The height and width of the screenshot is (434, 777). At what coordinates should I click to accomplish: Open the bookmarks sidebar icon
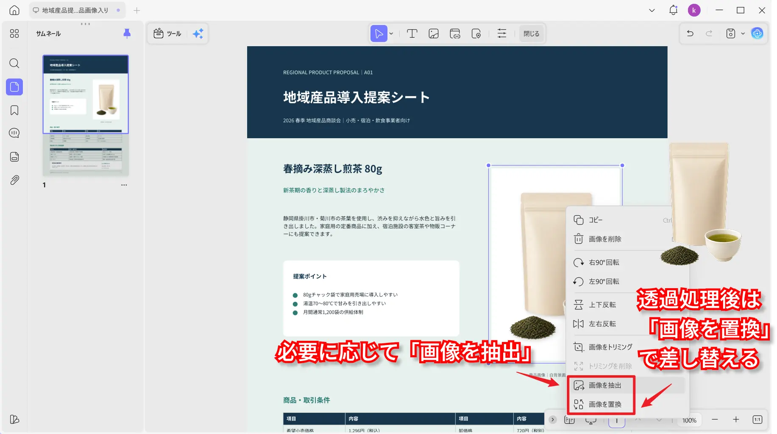(14, 111)
